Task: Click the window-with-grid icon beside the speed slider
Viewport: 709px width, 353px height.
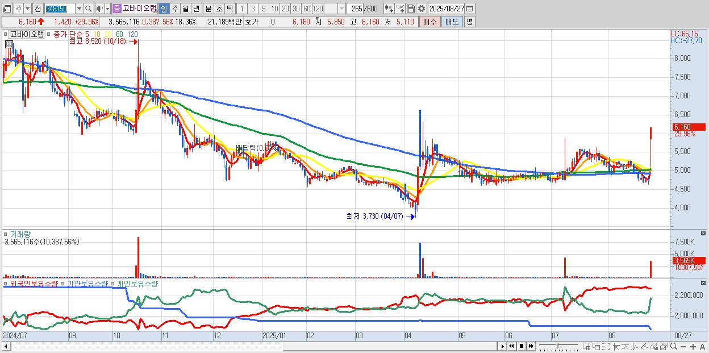Action: 587,346
